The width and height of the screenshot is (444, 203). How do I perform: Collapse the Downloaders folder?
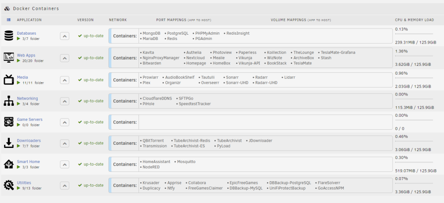[x=64, y=143]
